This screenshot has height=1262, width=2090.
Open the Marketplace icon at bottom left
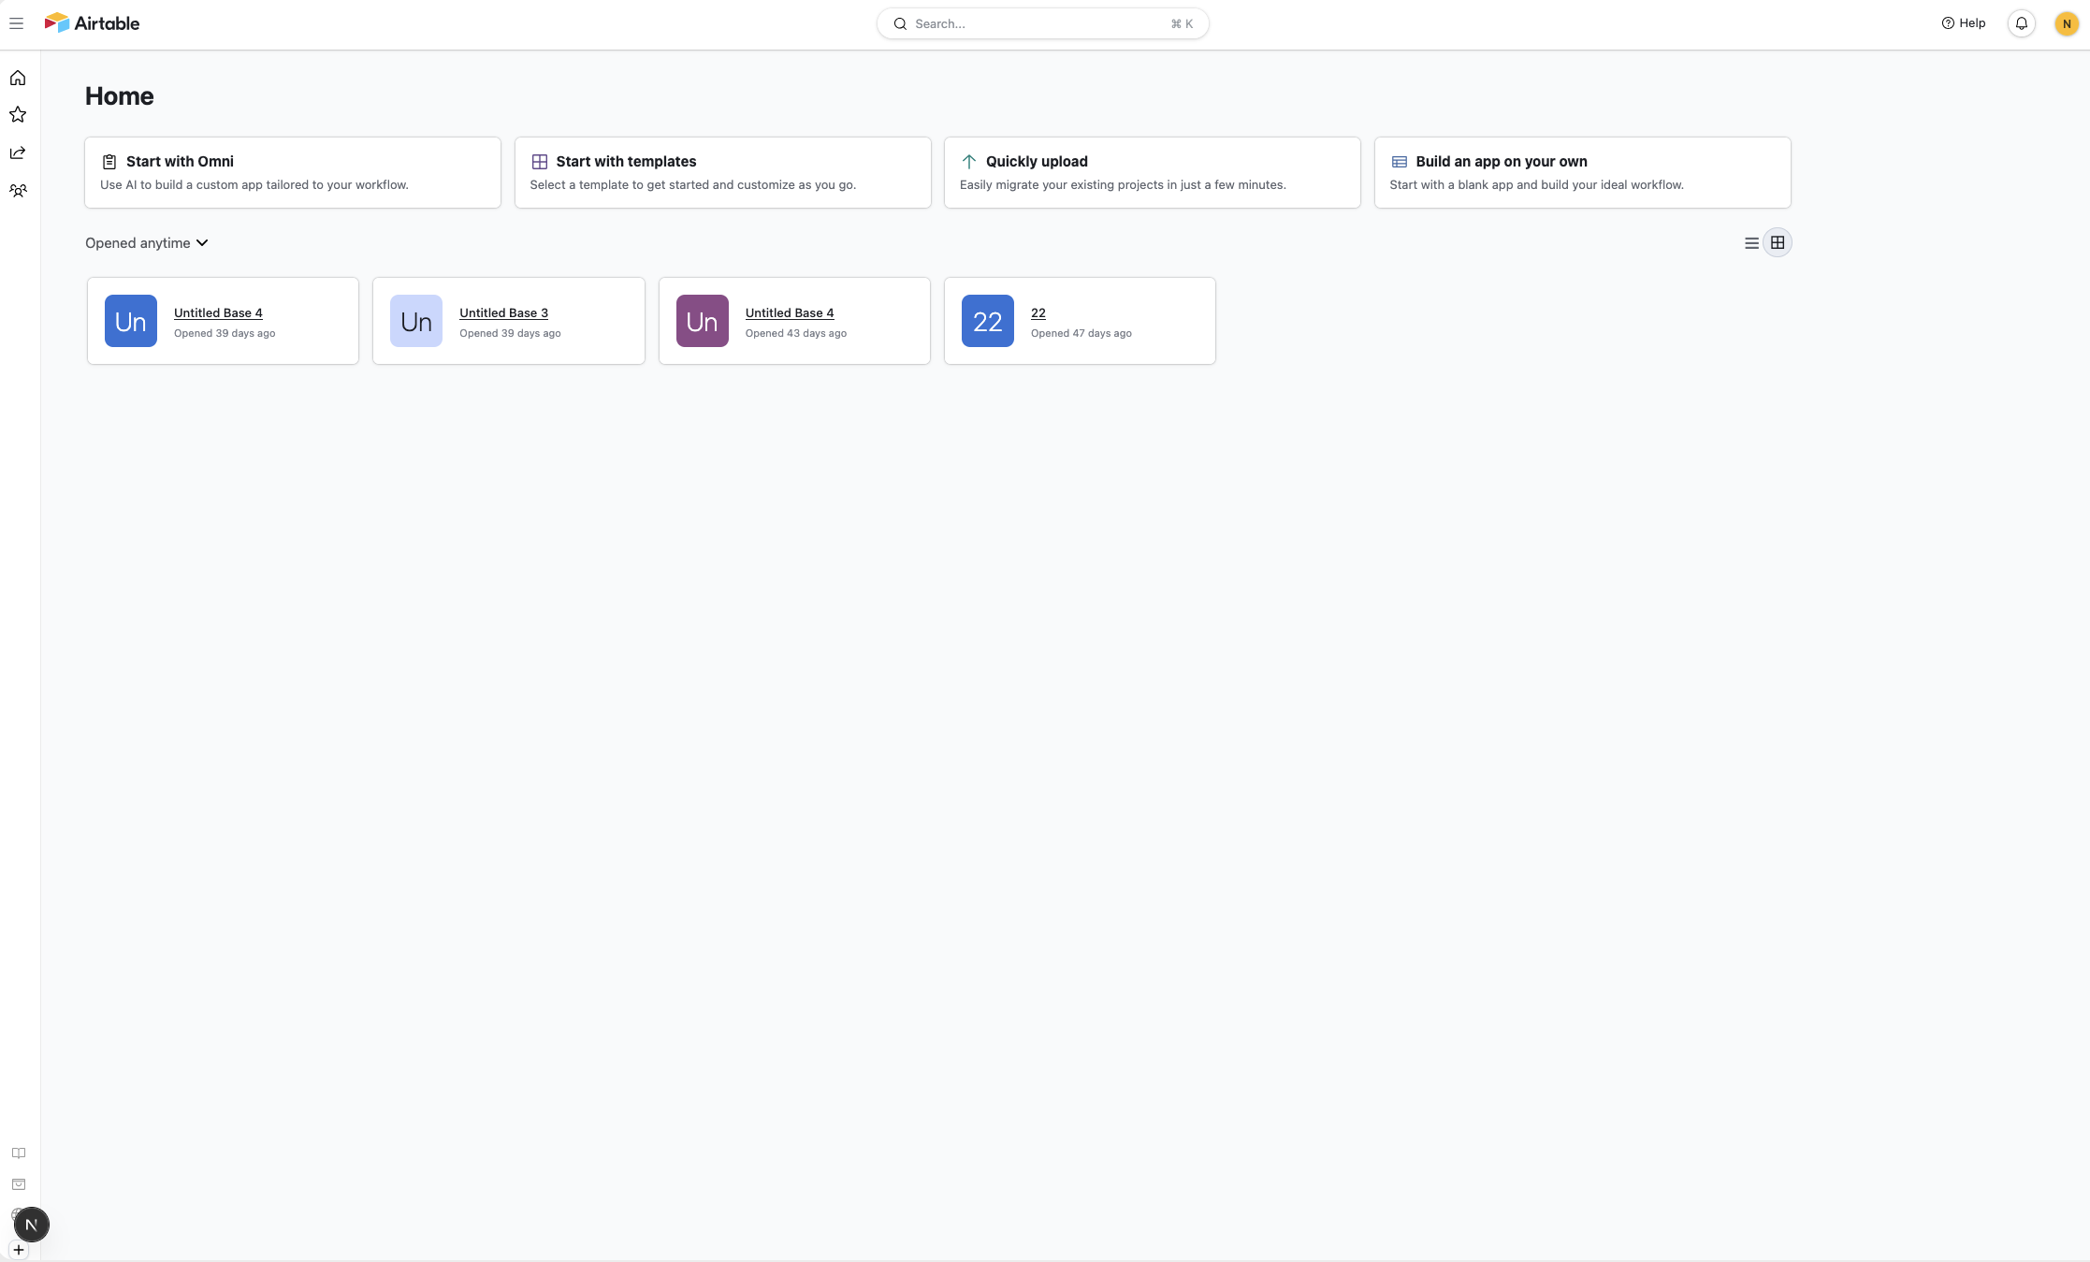coord(18,1184)
